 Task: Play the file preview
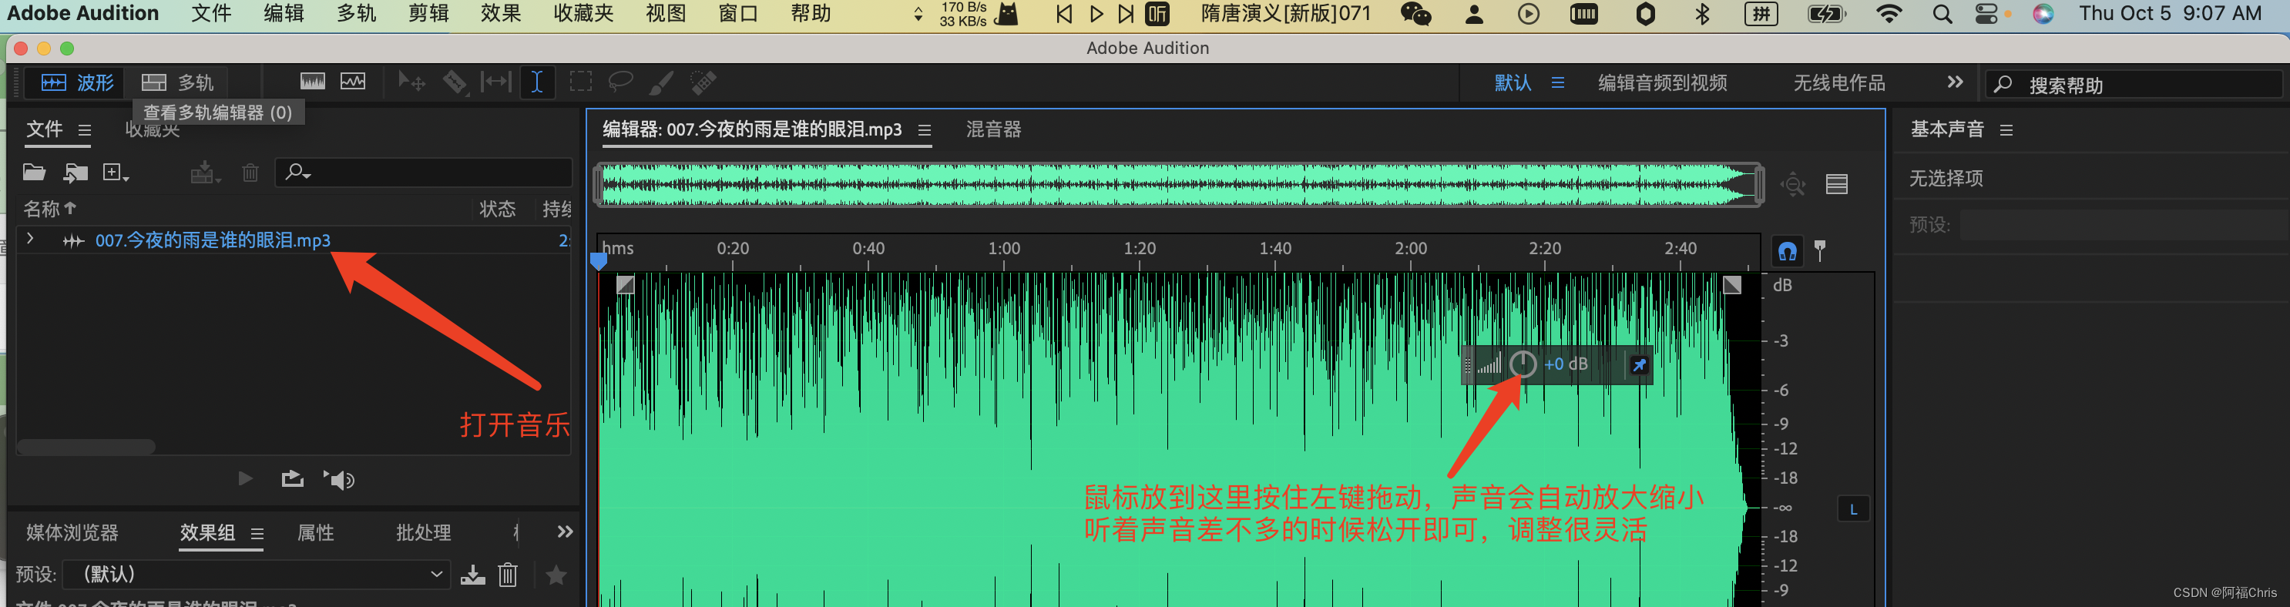coord(245,479)
